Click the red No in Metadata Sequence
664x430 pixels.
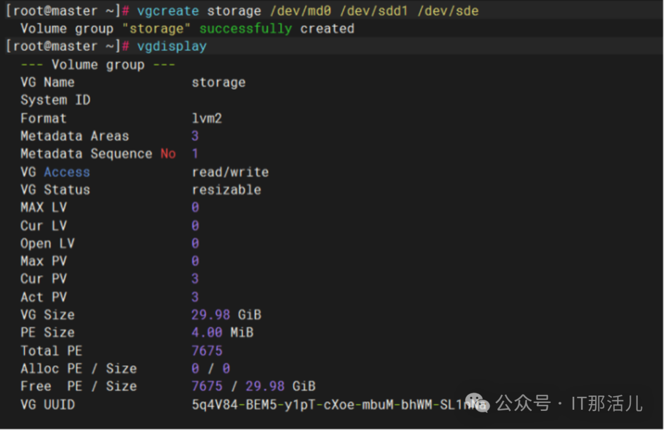coord(168,154)
